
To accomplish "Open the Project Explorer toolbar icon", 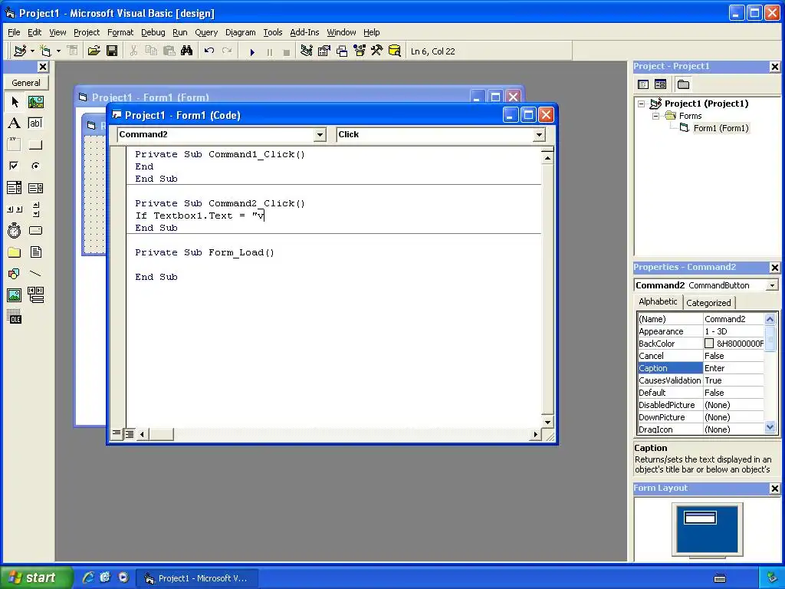I will tap(307, 51).
